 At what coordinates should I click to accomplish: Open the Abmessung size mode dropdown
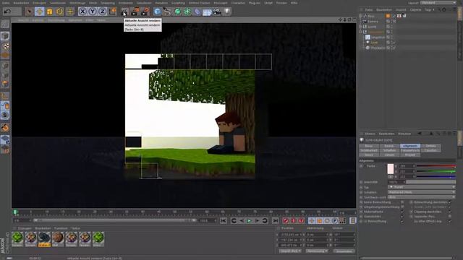tap(317, 251)
